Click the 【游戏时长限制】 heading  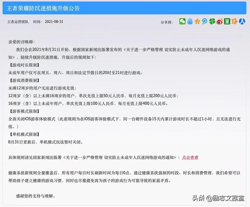(24, 65)
